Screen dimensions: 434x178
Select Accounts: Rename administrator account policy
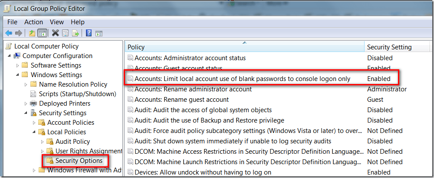[x=193, y=89]
